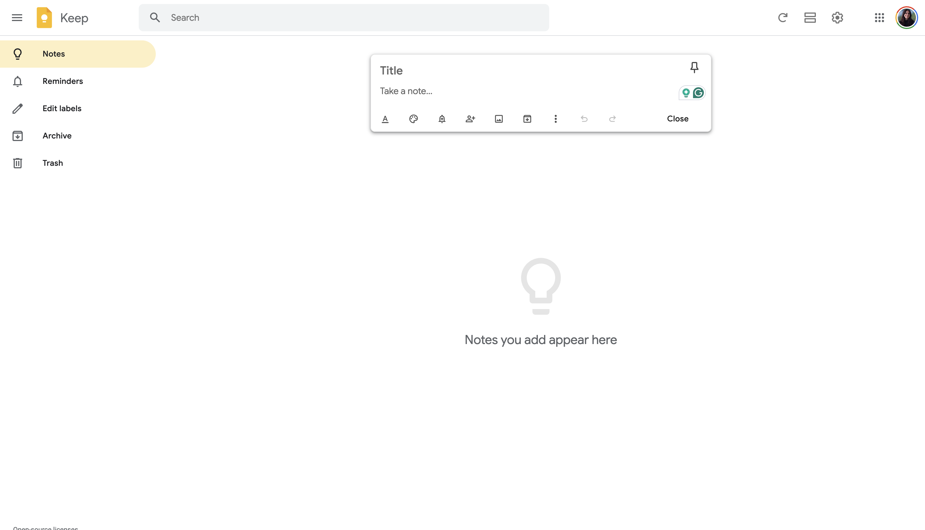
Task: Collapse the sidebar with the hamburger menu
Action: coord(17,17)
